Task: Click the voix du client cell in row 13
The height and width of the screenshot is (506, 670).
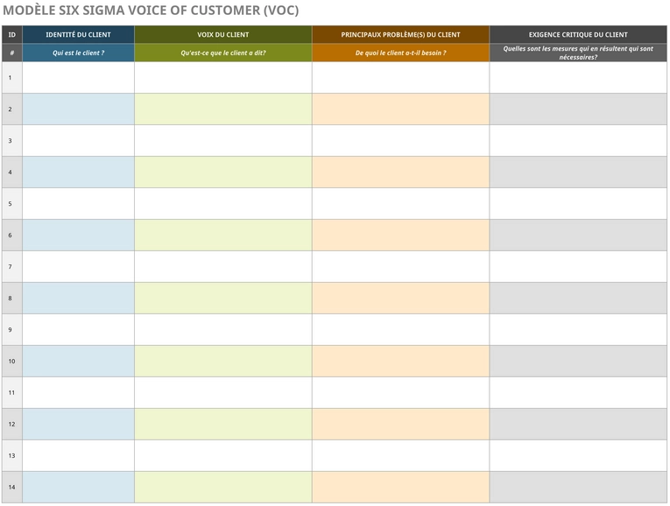Action: (x=223, y=455)
